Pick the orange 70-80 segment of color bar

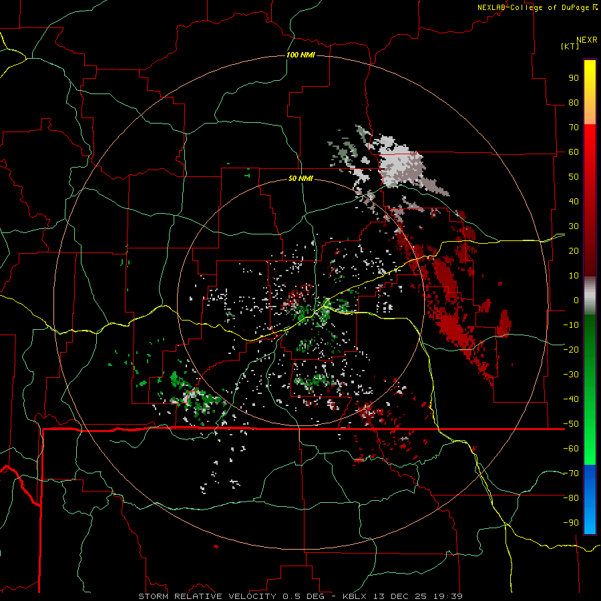pos(590,114)
